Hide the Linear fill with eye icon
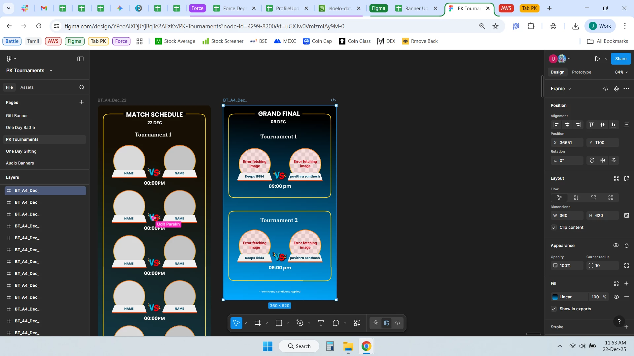Screen dimensions: 634x356 click(616, 297)
